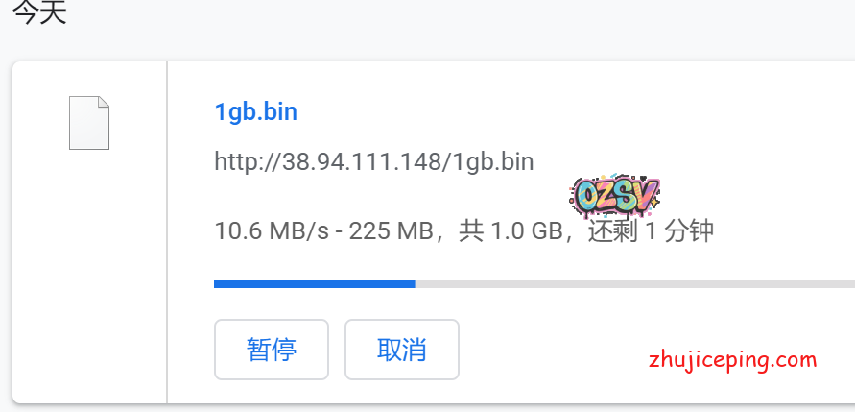Click the 还剩 1 分钟 remaining time text

[x=651, y=230]
